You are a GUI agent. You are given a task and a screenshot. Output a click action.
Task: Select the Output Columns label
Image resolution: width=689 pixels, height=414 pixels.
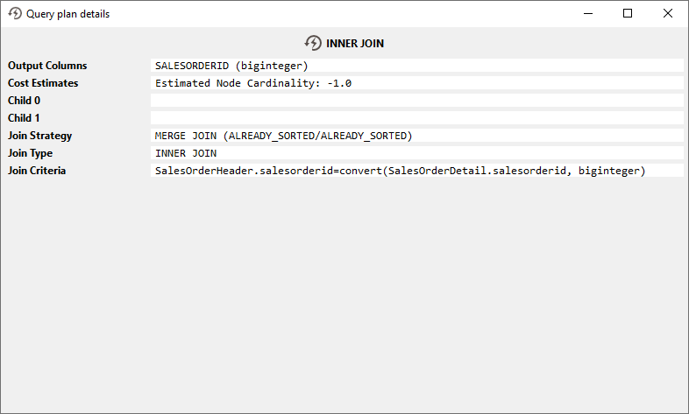pos(47,66)
